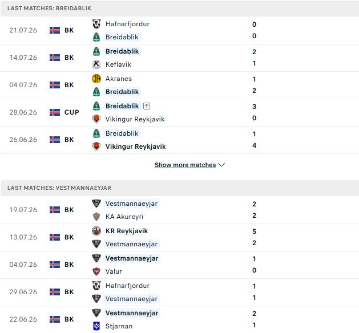Click the Stjarnan team name
Screen dimensions: 359x333
pyautogui.click(x=119, y=326)
